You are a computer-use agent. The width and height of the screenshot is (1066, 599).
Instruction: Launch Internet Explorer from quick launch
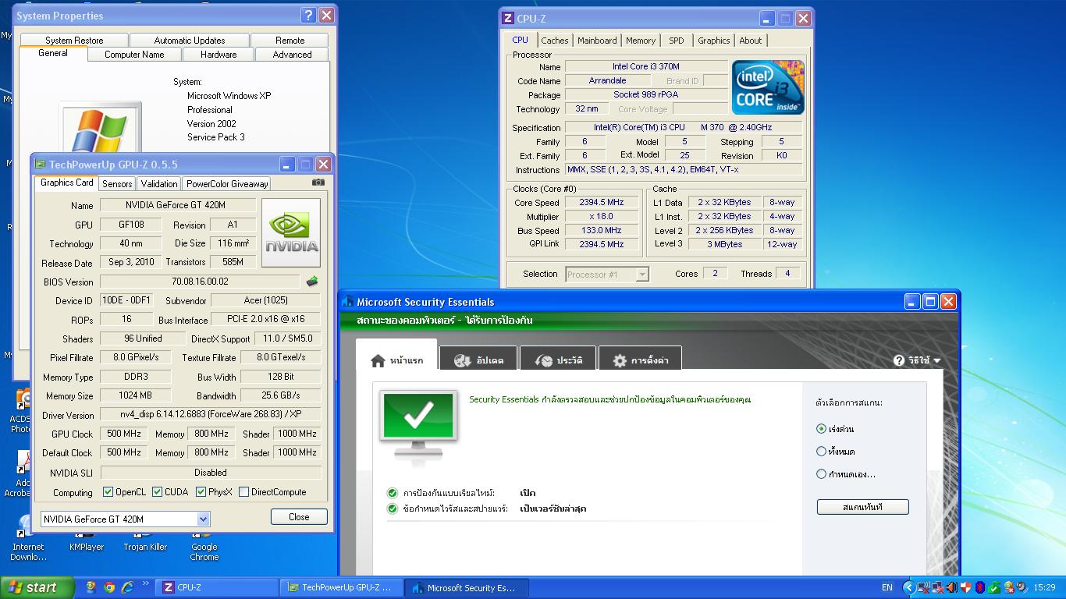tap(127, 587)
